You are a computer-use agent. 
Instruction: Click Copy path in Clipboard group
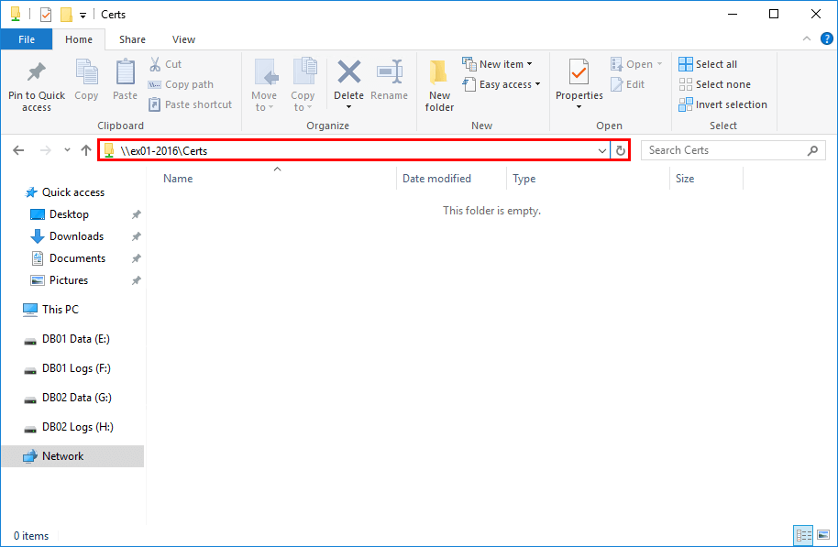(182, 84)
